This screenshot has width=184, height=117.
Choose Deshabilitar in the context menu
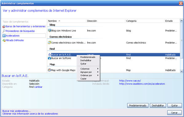click(86, 60)
